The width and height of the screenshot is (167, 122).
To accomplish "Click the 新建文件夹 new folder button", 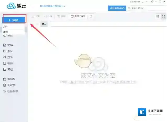I will [x=77, y=16].
